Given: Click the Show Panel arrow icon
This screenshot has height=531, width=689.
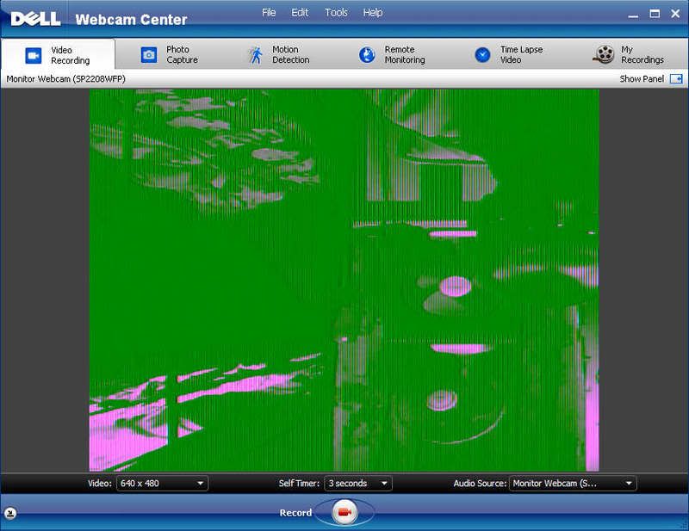Looking at the screenshot, I should (x=675, y=79).
